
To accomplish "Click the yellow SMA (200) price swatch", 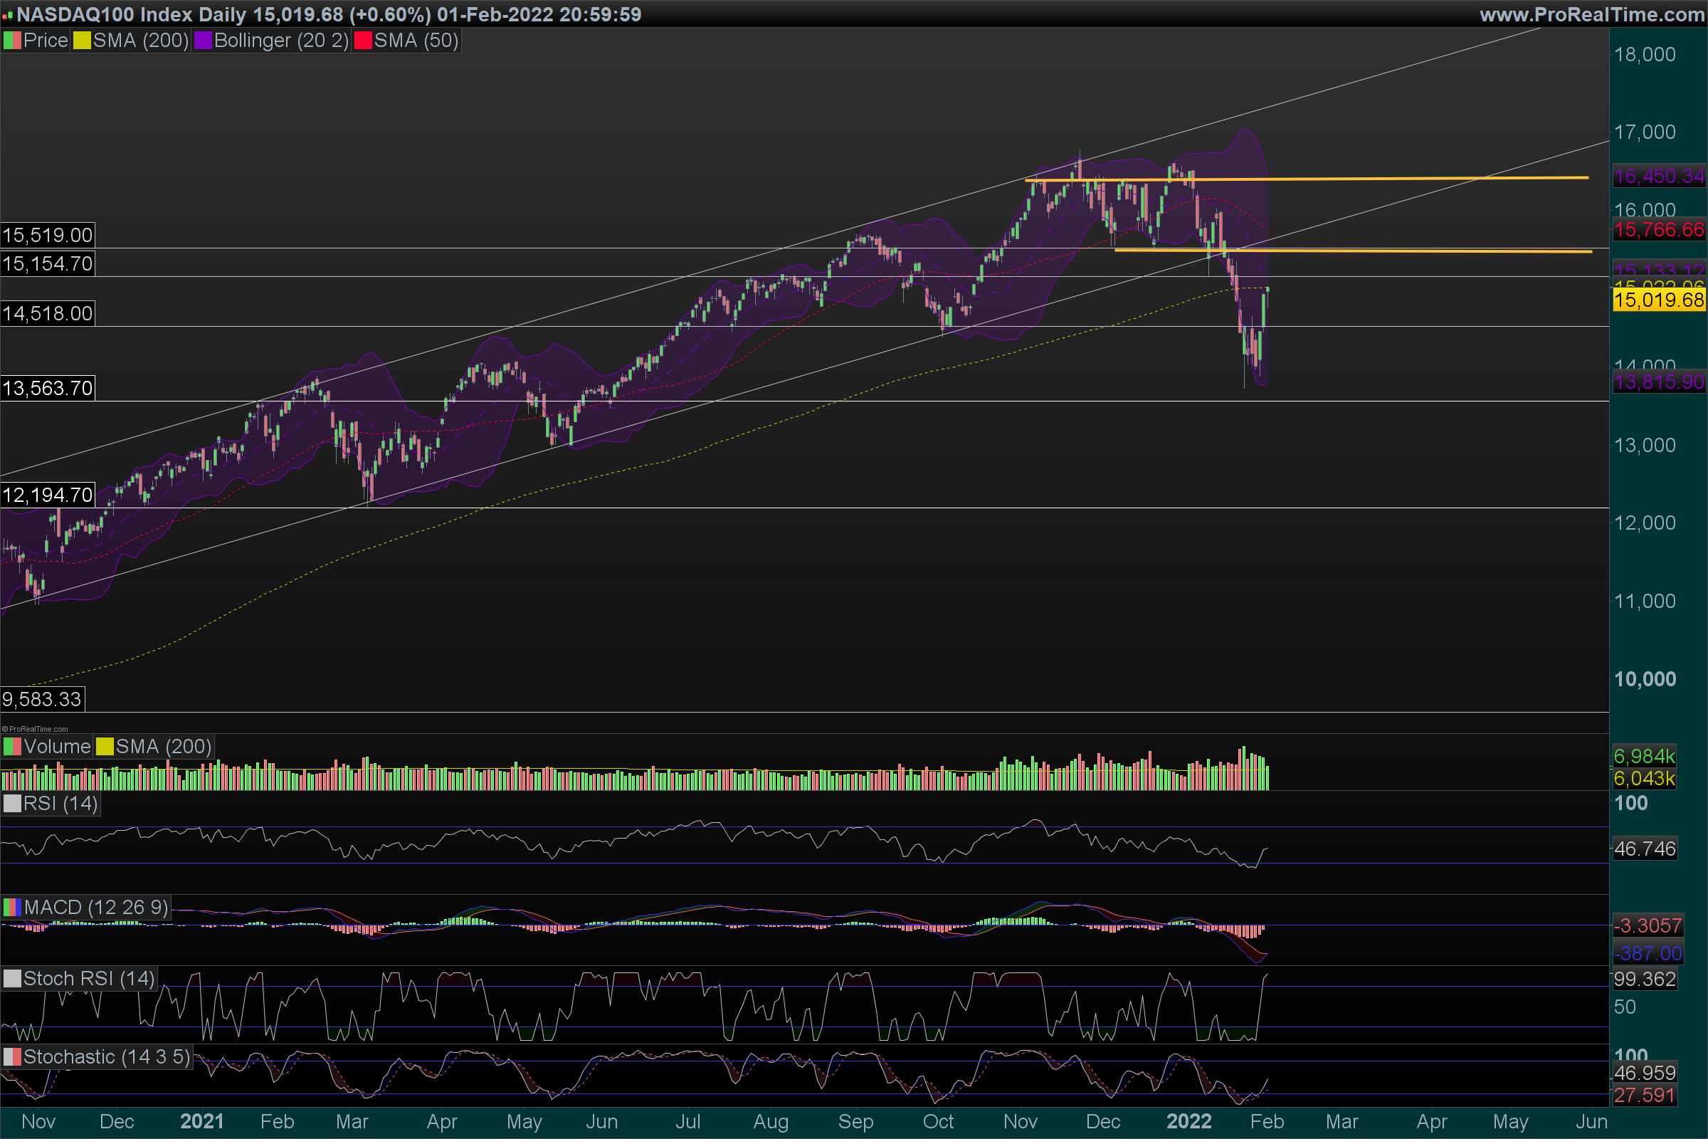I will coord(82,41).
